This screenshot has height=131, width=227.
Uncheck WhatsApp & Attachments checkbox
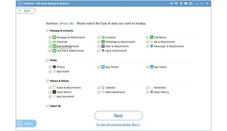click(x=99, y=42)
